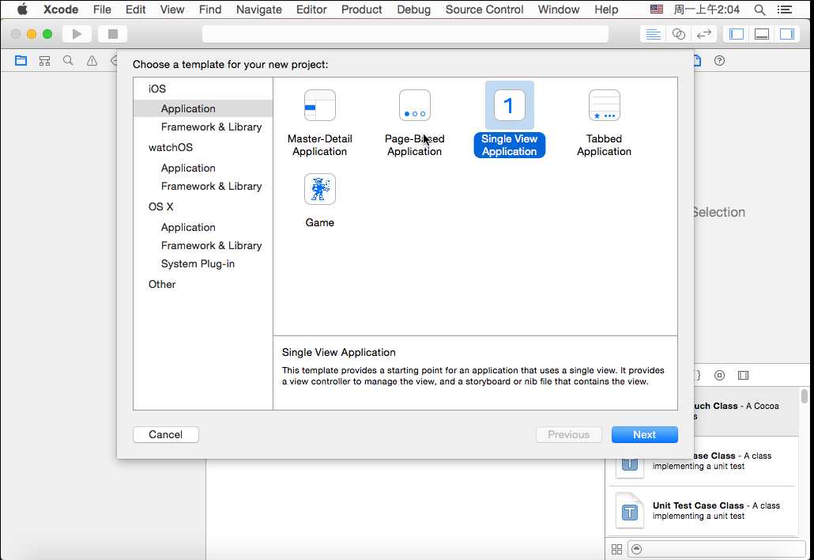Viewport: 814px width, 560px height.
Task: Open the Apple menu
Action: pos(22,9)
